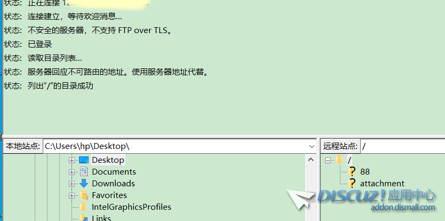
Task: Select the Links tree item
Action: pos(101,218)
